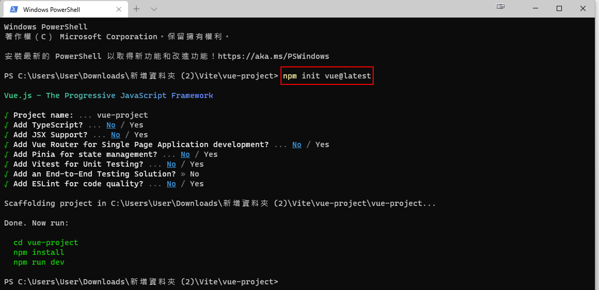Close the terminal window
Viewport: 599px width, 290px height.
click(583, 9)
